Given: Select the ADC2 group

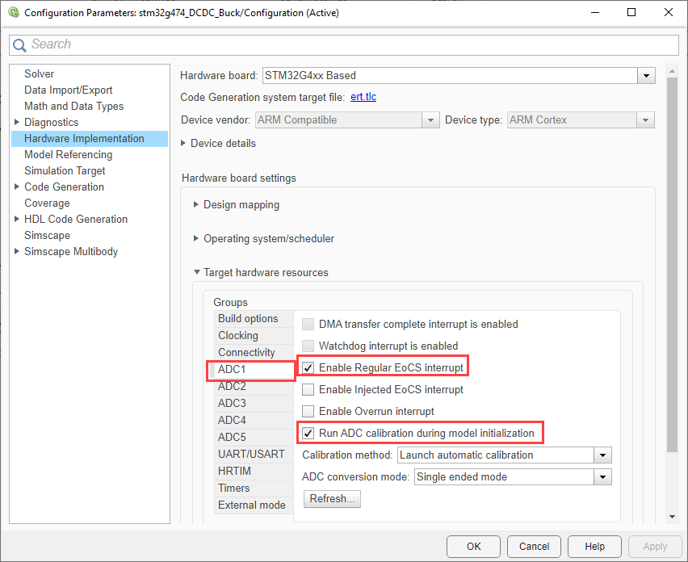Looking at the screenshot, I should pos(233,387).
